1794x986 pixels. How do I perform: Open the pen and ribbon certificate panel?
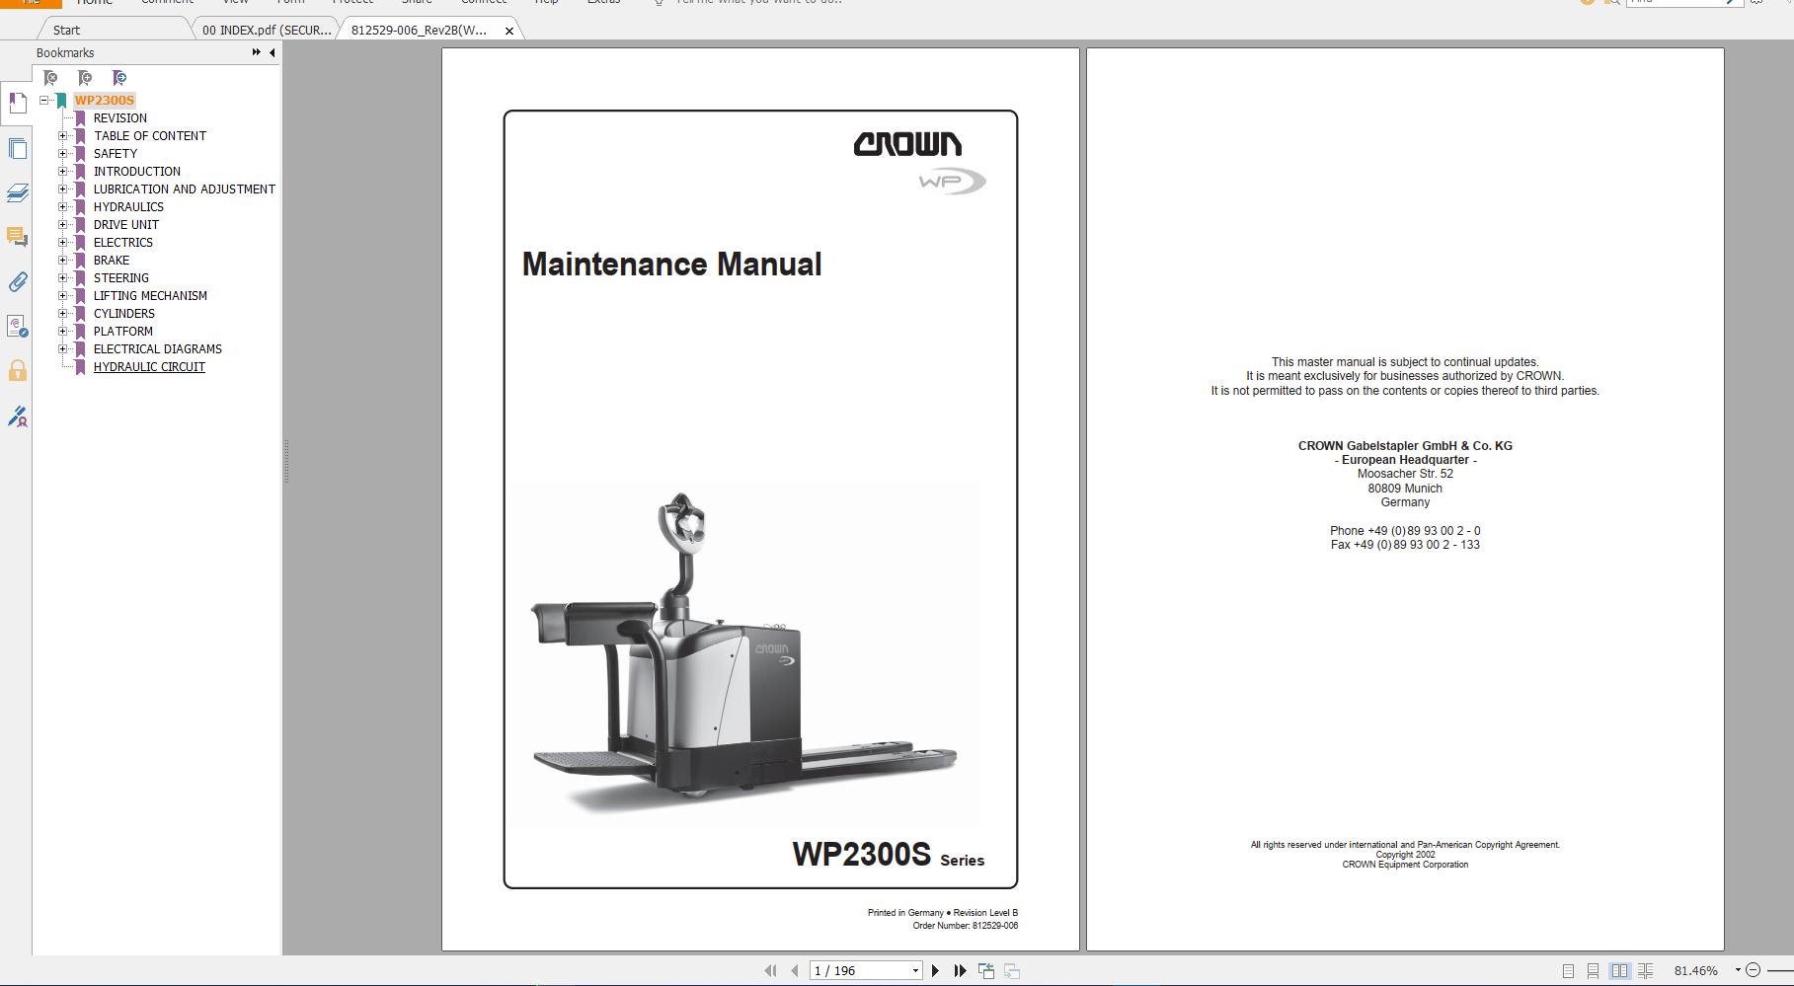pos(17,417)
